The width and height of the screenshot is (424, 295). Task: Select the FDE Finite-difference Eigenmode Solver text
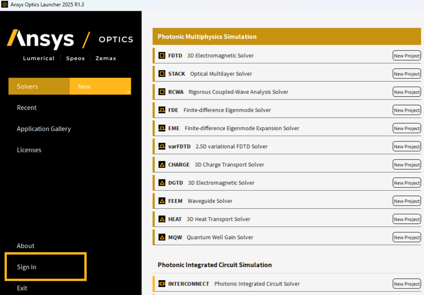[x=220, y=110]
